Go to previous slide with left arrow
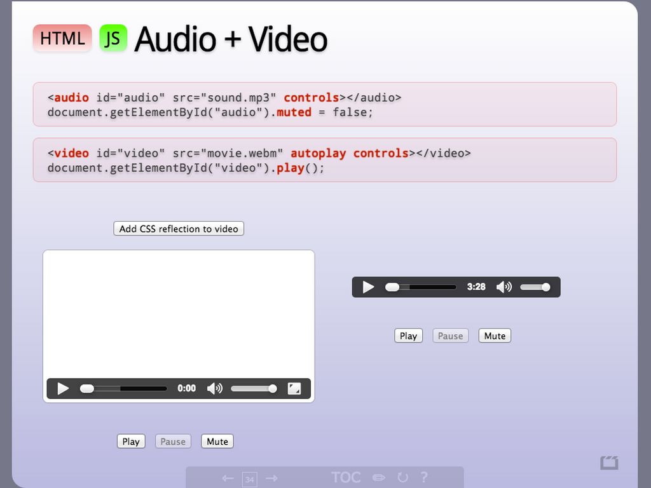 [228, 478]
